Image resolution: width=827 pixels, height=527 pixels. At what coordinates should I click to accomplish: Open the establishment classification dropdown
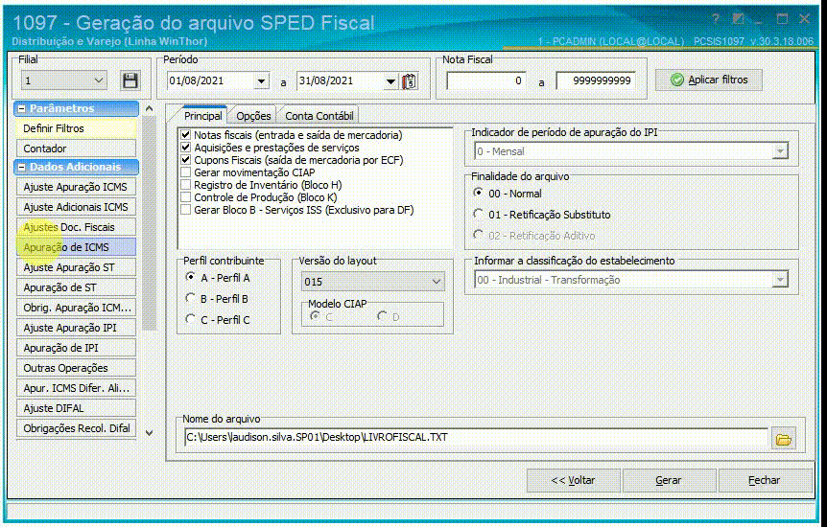pyautogui.click(x=780, y=280)
